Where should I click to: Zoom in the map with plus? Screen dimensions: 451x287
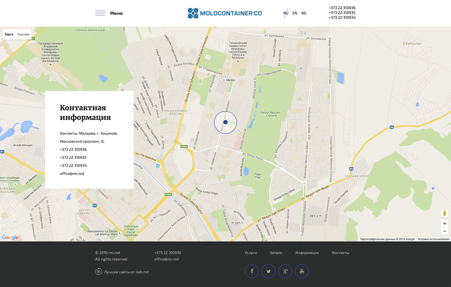point(445,223)
